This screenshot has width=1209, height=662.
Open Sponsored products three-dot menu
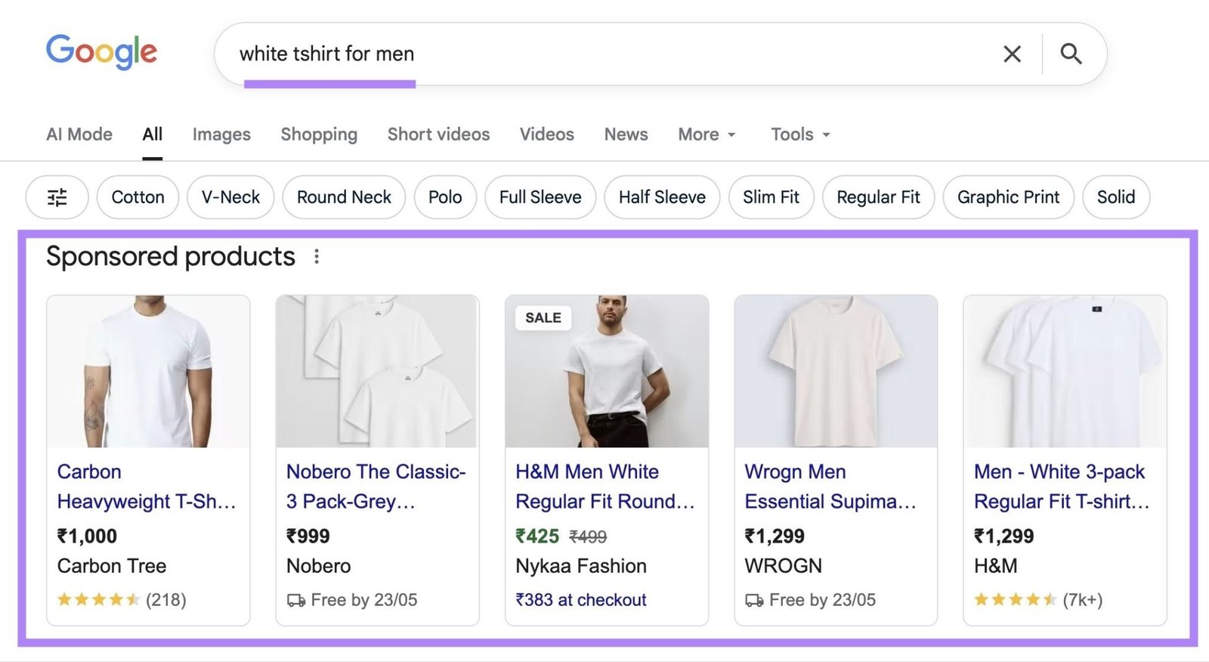317,257
